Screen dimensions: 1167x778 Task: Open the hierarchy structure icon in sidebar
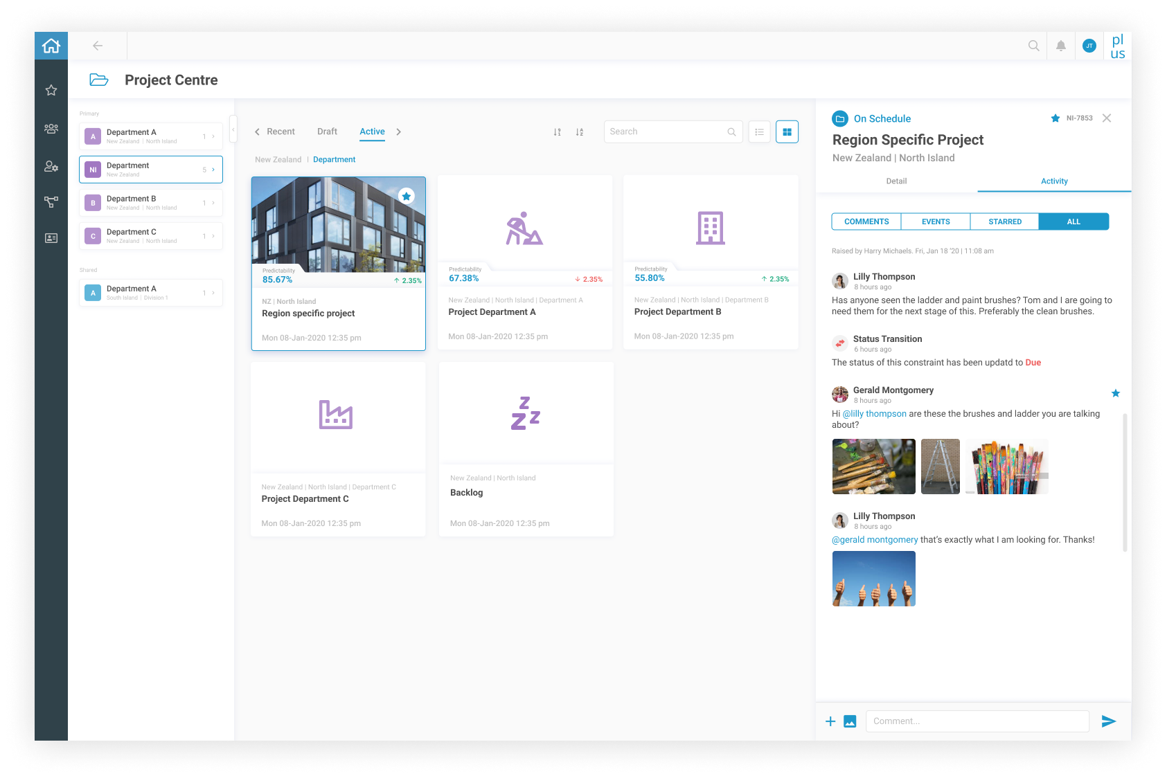(x=51, y=202)
